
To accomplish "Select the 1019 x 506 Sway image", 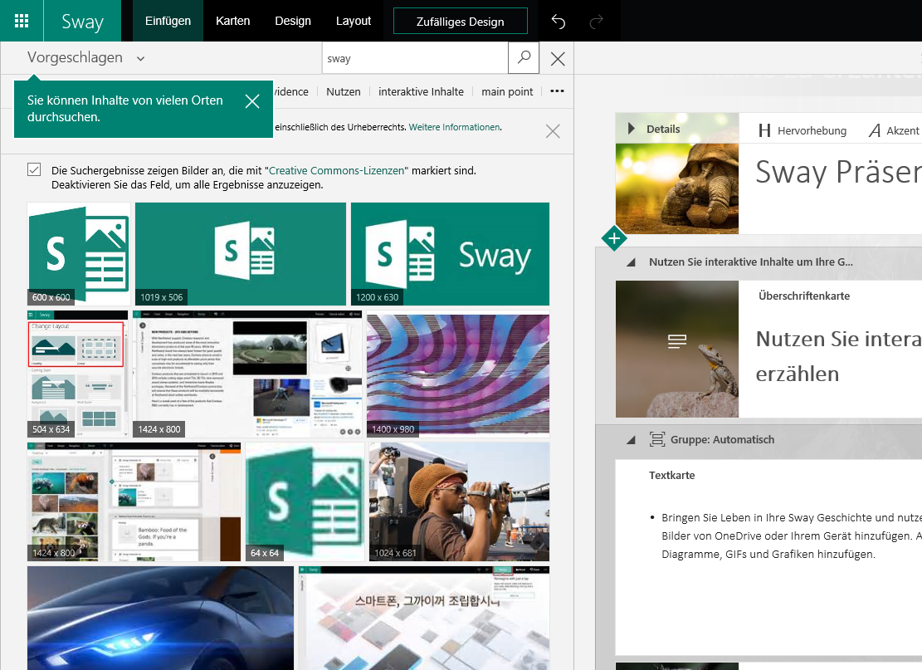I will coord(241,254).
